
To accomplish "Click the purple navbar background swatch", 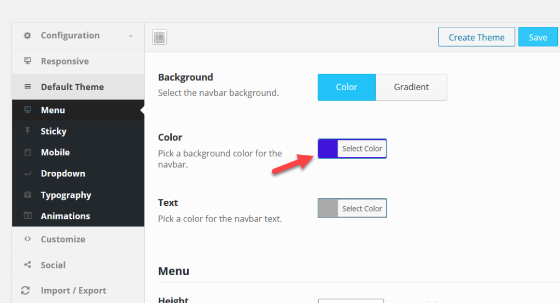I will (328, 149).
